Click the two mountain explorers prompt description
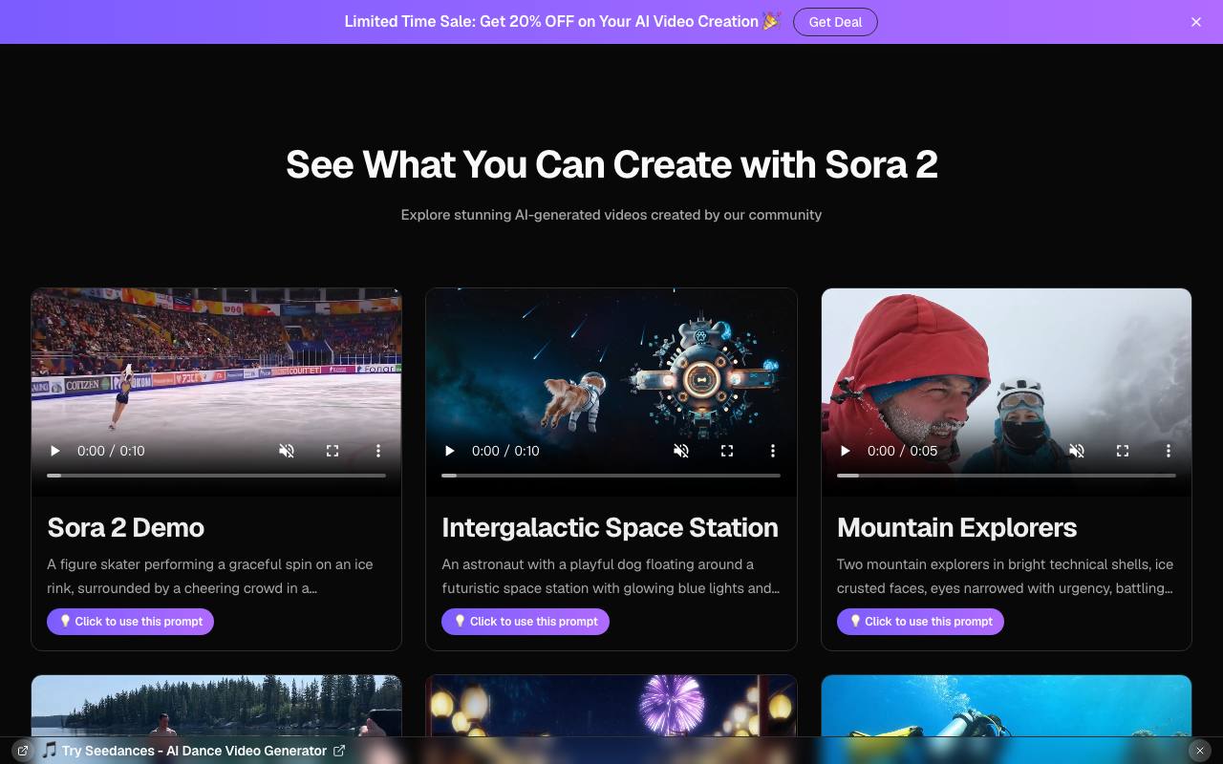 1005,576
